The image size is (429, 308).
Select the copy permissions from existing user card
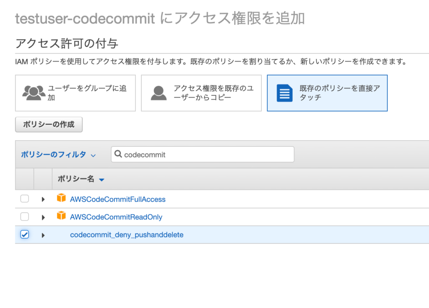(x=201, y=93)
